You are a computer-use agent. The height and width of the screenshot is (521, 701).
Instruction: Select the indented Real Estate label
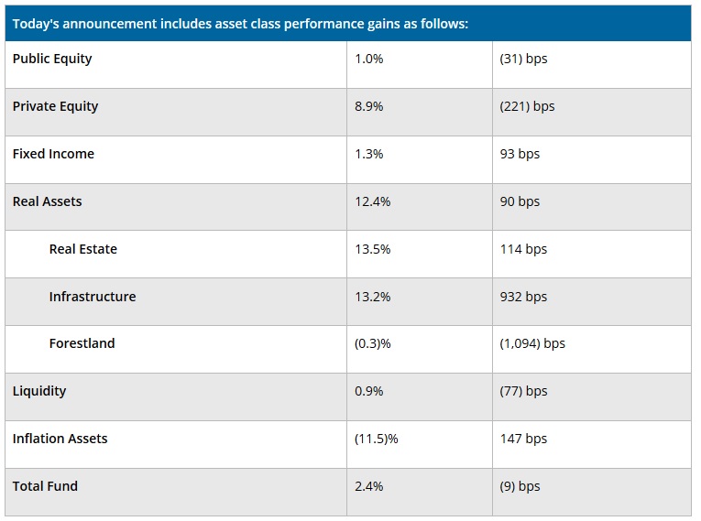(83, 249)
